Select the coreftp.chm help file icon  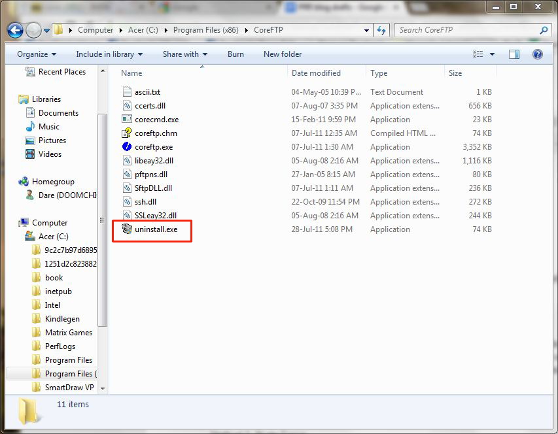pyautogui.click(x=127, y=133)
